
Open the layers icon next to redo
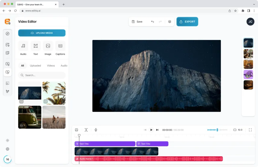click(x=170, y=22)
